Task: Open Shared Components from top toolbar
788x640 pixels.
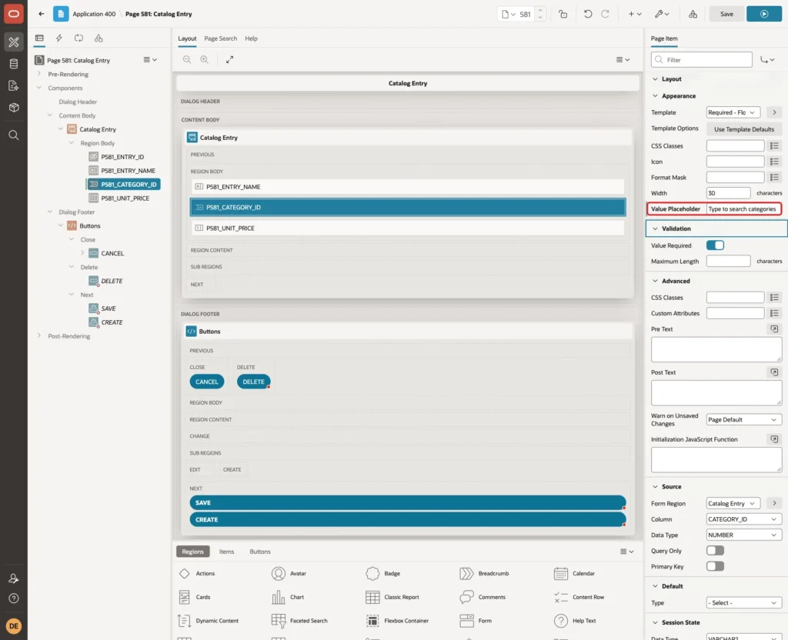Action: point(693,14)
